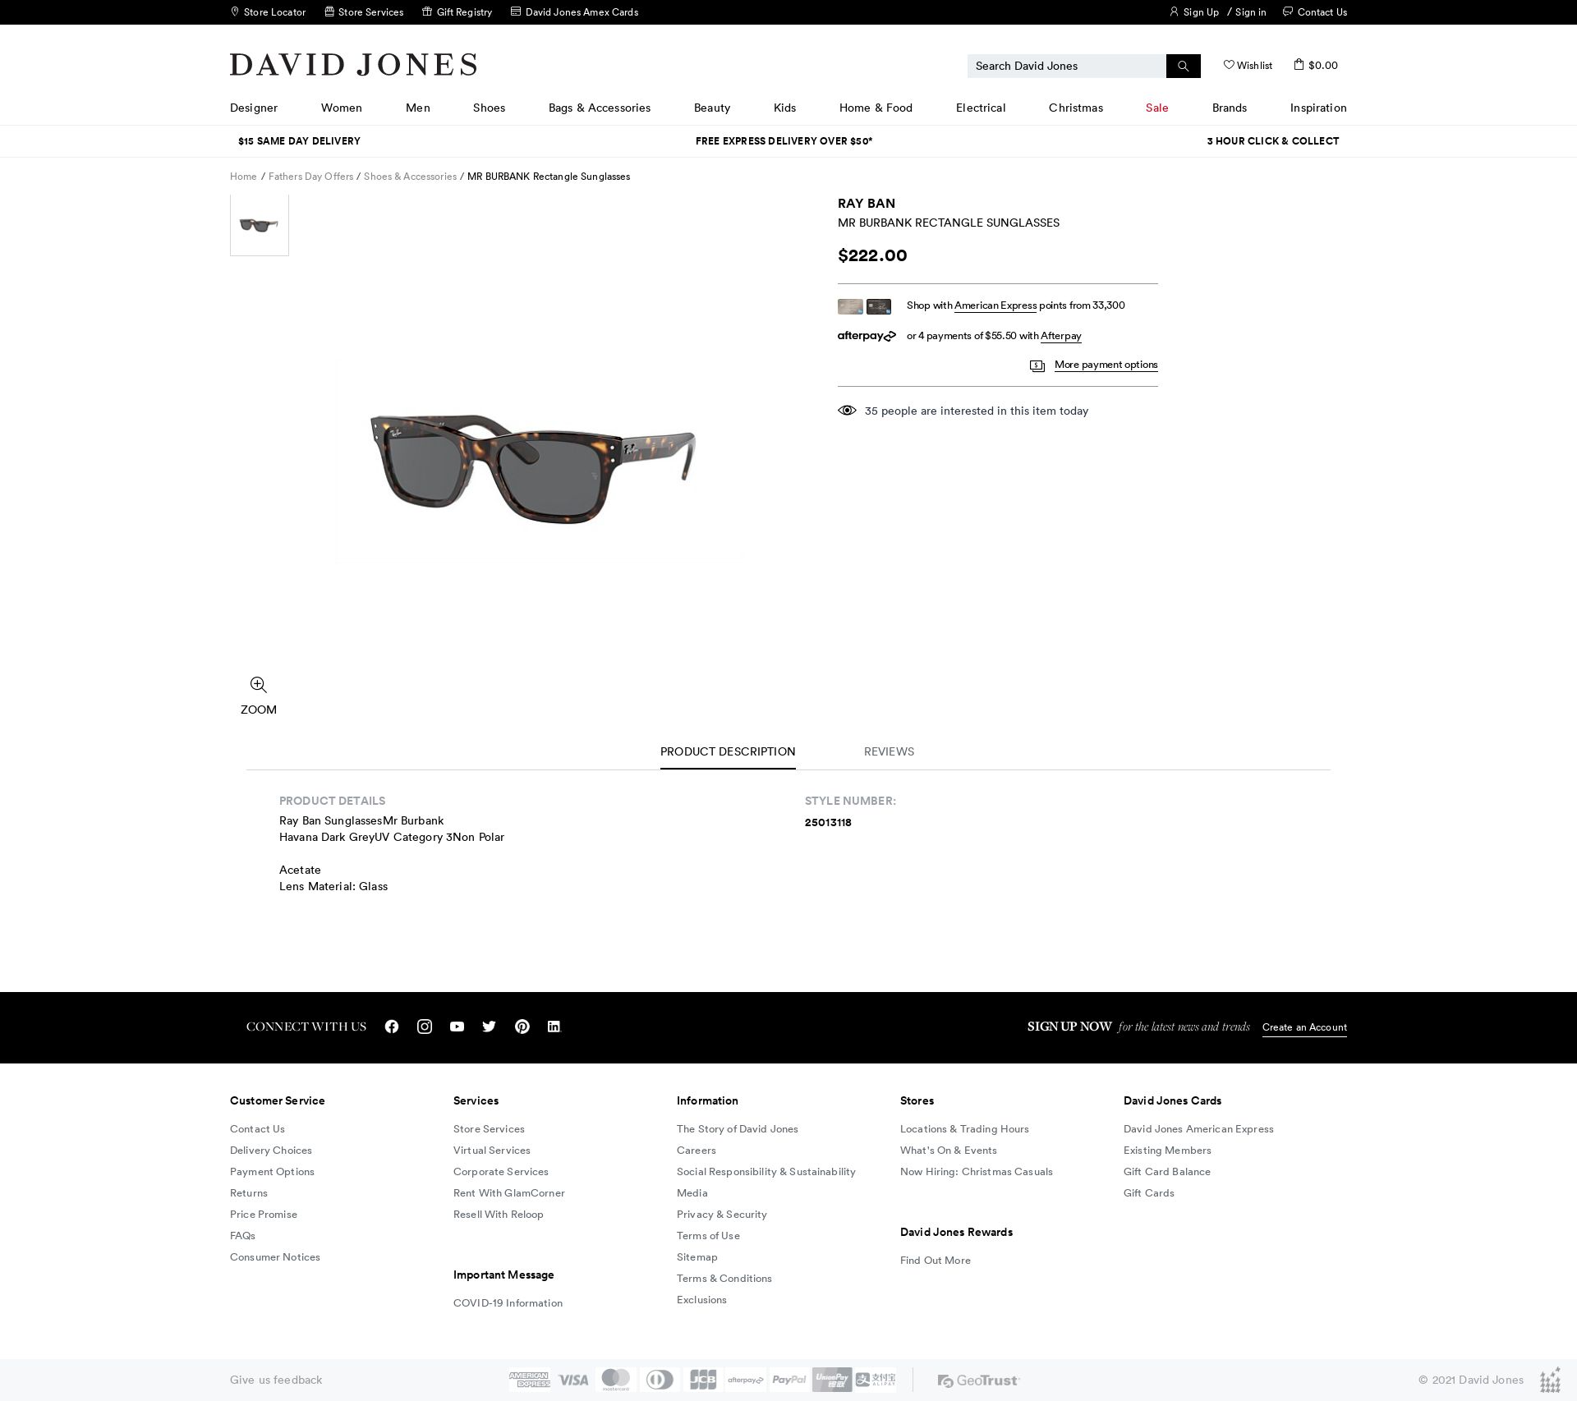Open the Men menu
Viewport: 1577px width, 1401px height.
coord(418,108)
